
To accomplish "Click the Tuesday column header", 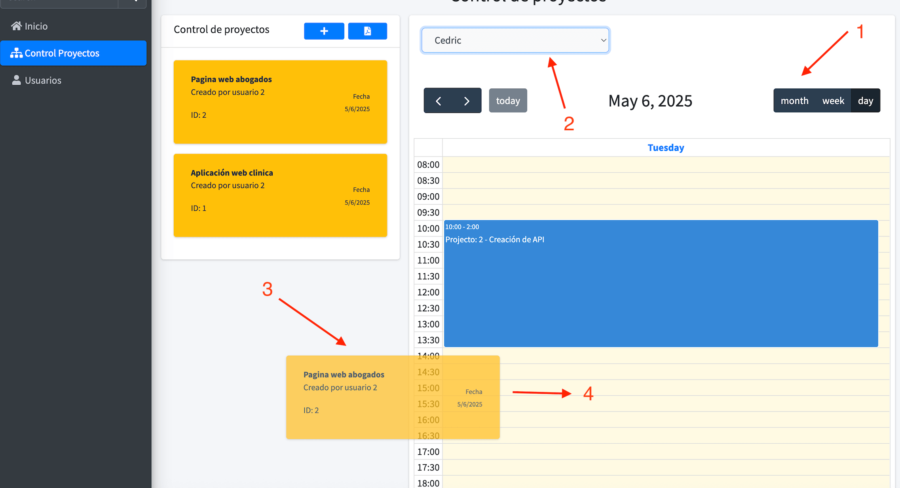I will click(665, 148).
